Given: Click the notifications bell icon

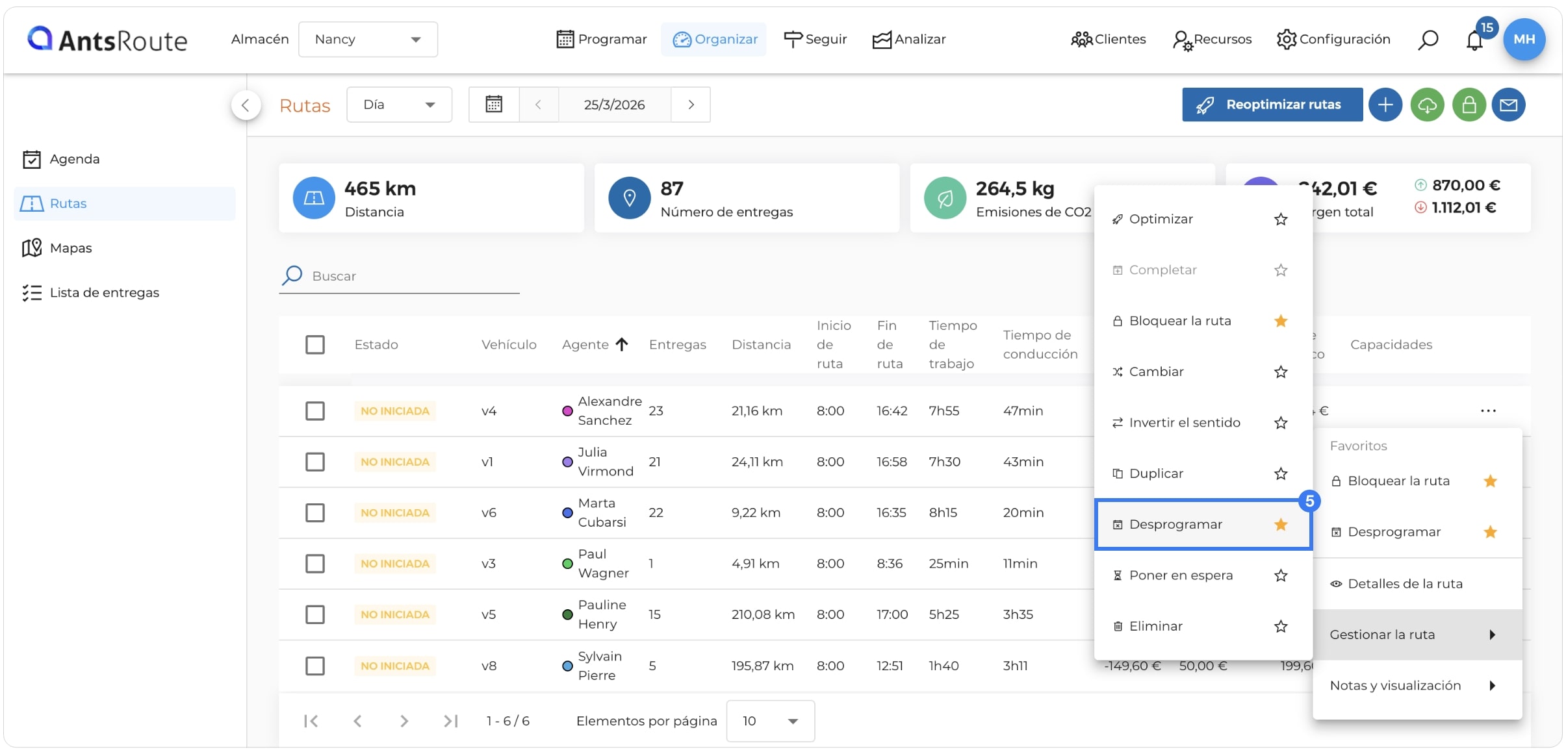Looking at the screenshot, I should click(x=1474, y=40).
